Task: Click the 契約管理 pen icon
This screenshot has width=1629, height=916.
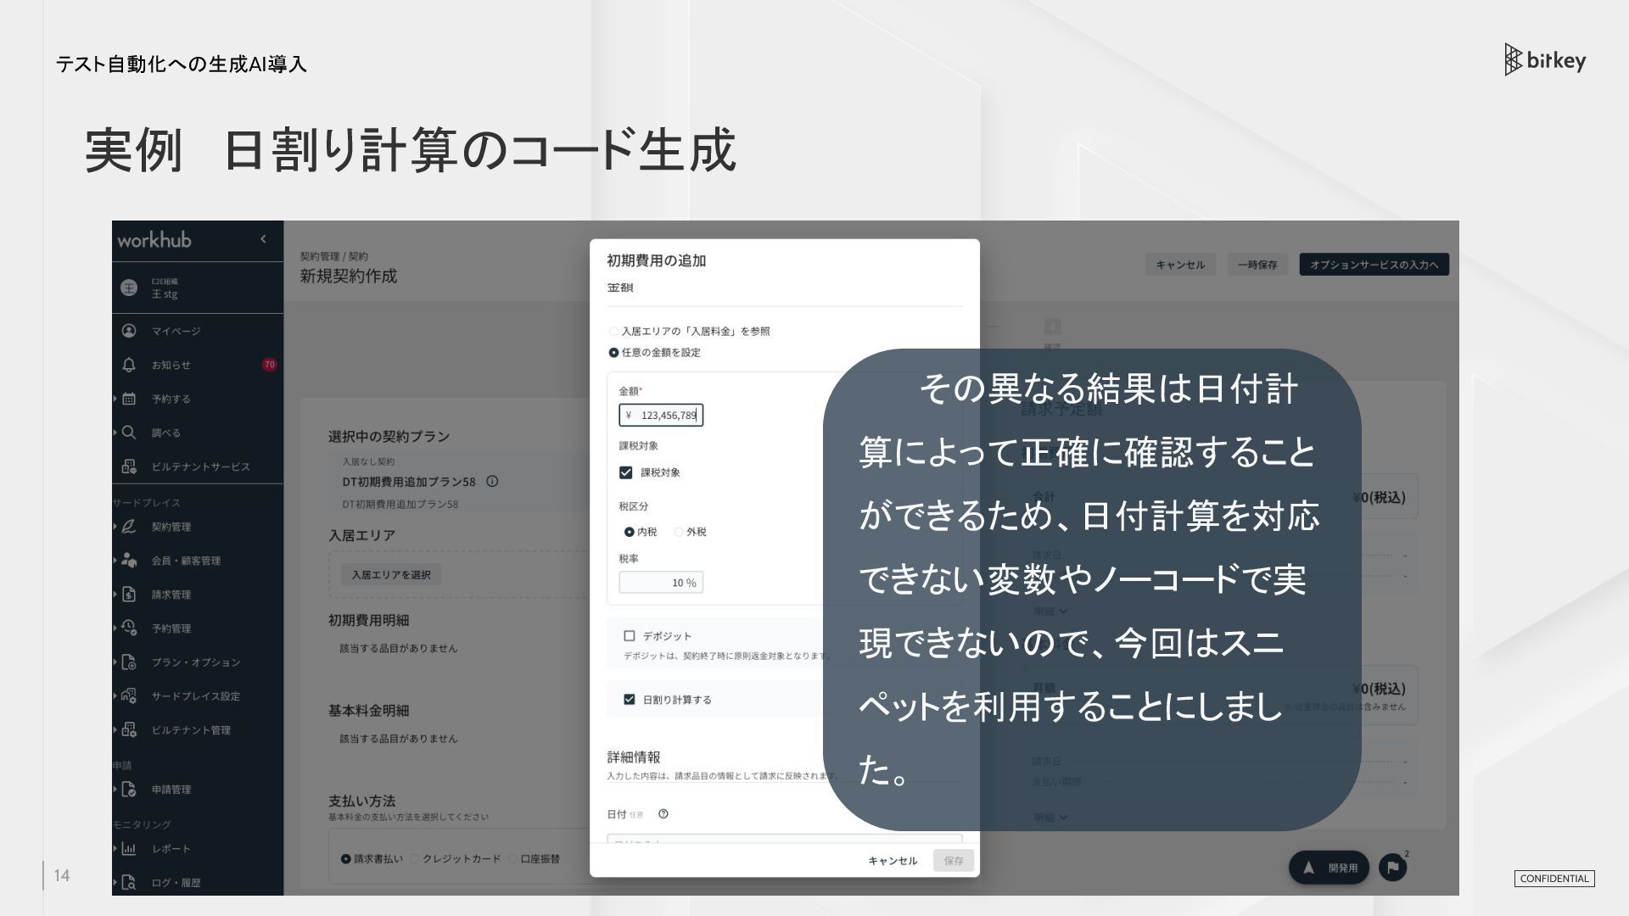Action: pos(129,527)
